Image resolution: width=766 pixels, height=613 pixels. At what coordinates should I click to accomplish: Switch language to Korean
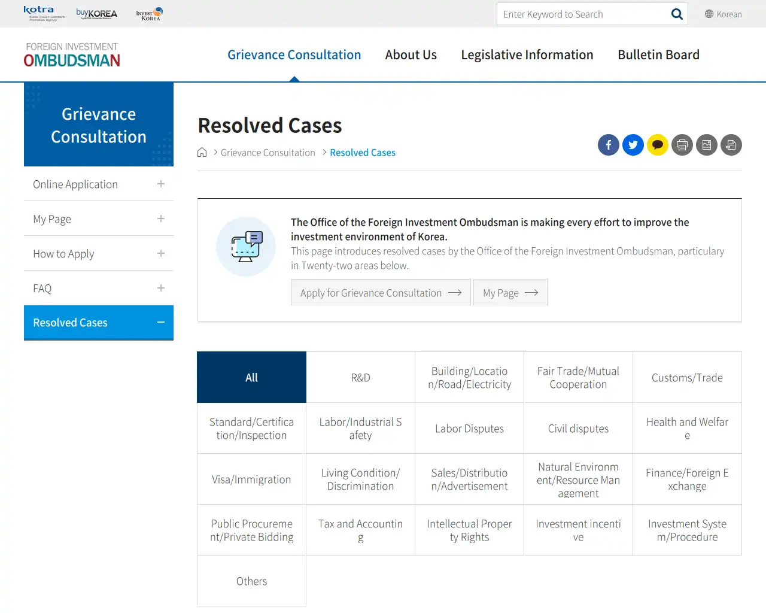click(x=723, y=14)
